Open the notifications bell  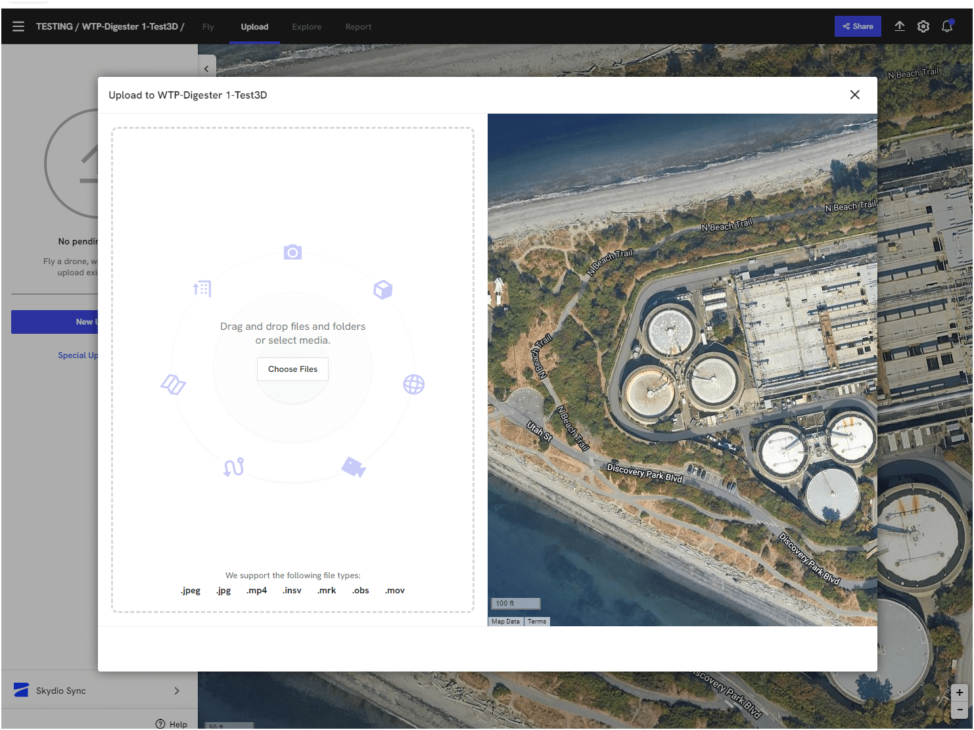(x=947, y=26)
